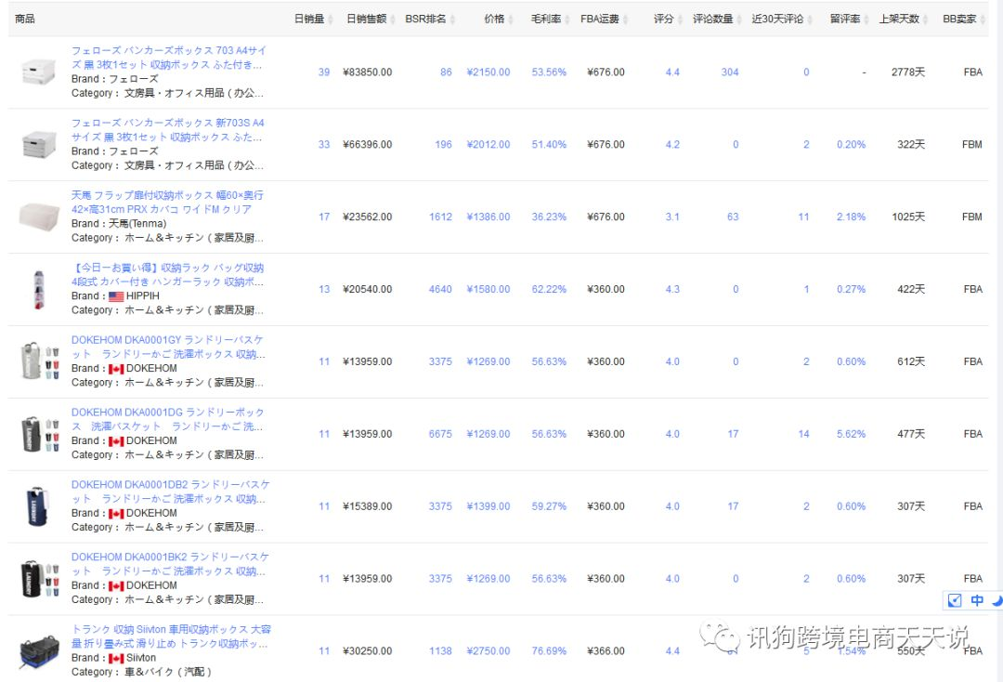Open the 天馬 フラップ扉付収納ボックス title link
The width and height of the screenshot is (1003, 682).
[x=167, y=203]
